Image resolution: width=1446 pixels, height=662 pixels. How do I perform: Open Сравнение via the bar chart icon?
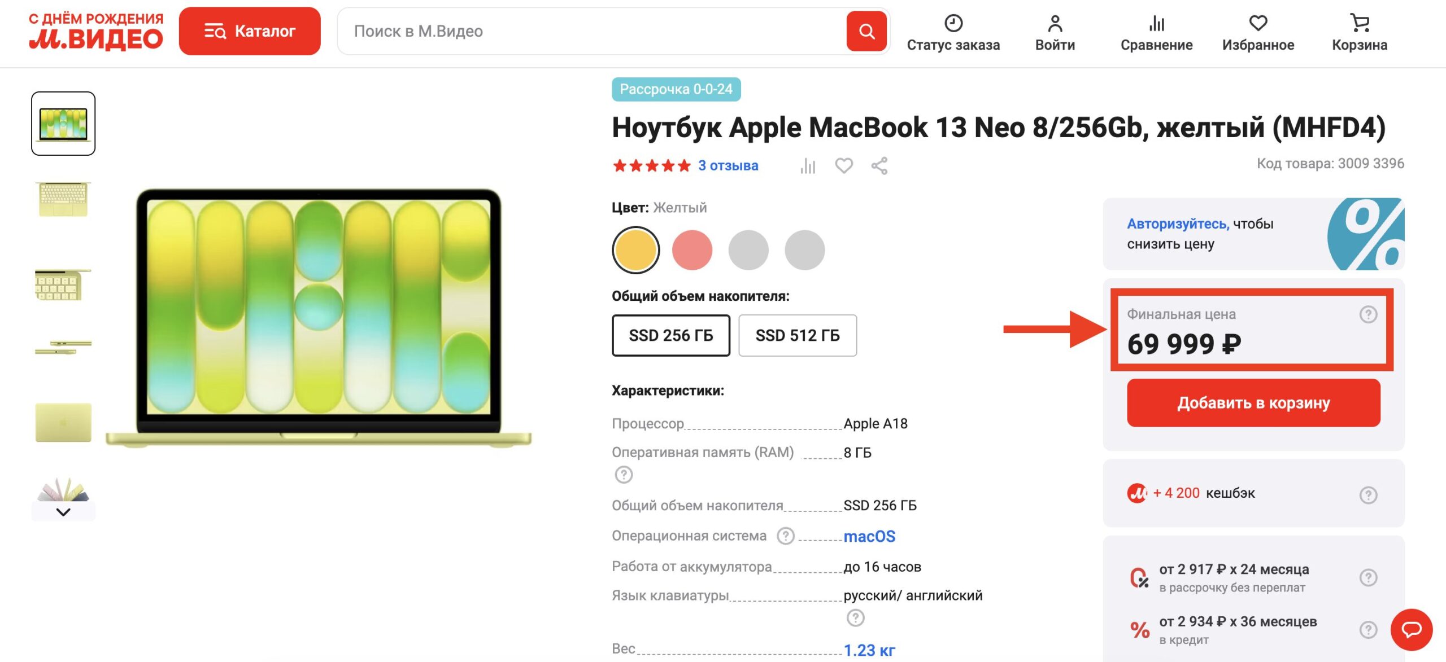(x=1156, y=24)
